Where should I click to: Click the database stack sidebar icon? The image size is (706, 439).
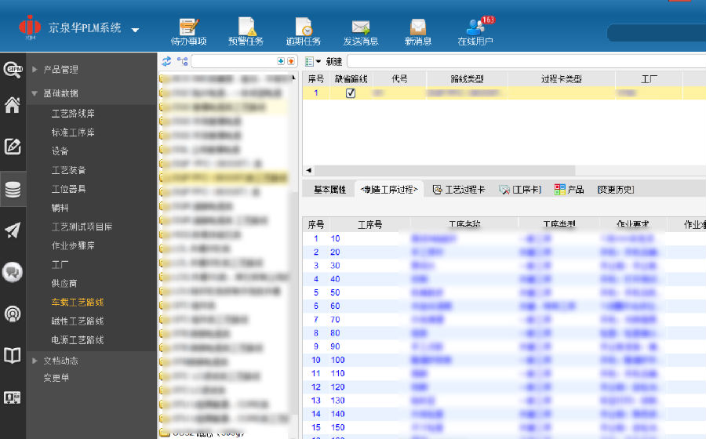pyautogui.click(x=13, y=189)
